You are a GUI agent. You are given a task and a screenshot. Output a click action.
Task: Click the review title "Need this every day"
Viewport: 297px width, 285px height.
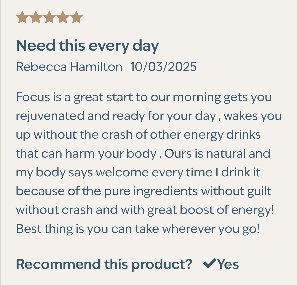click(x=87, y=46)
